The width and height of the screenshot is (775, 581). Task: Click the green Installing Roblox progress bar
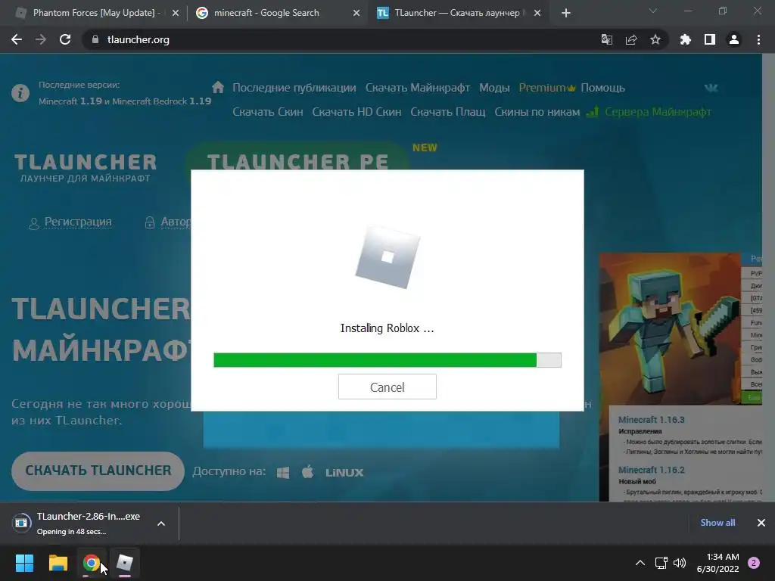click(x=387, y=360)
